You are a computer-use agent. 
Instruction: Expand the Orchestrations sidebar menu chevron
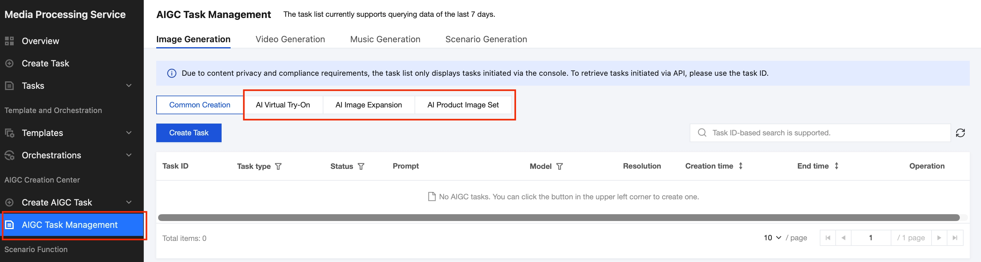(129, 155)
